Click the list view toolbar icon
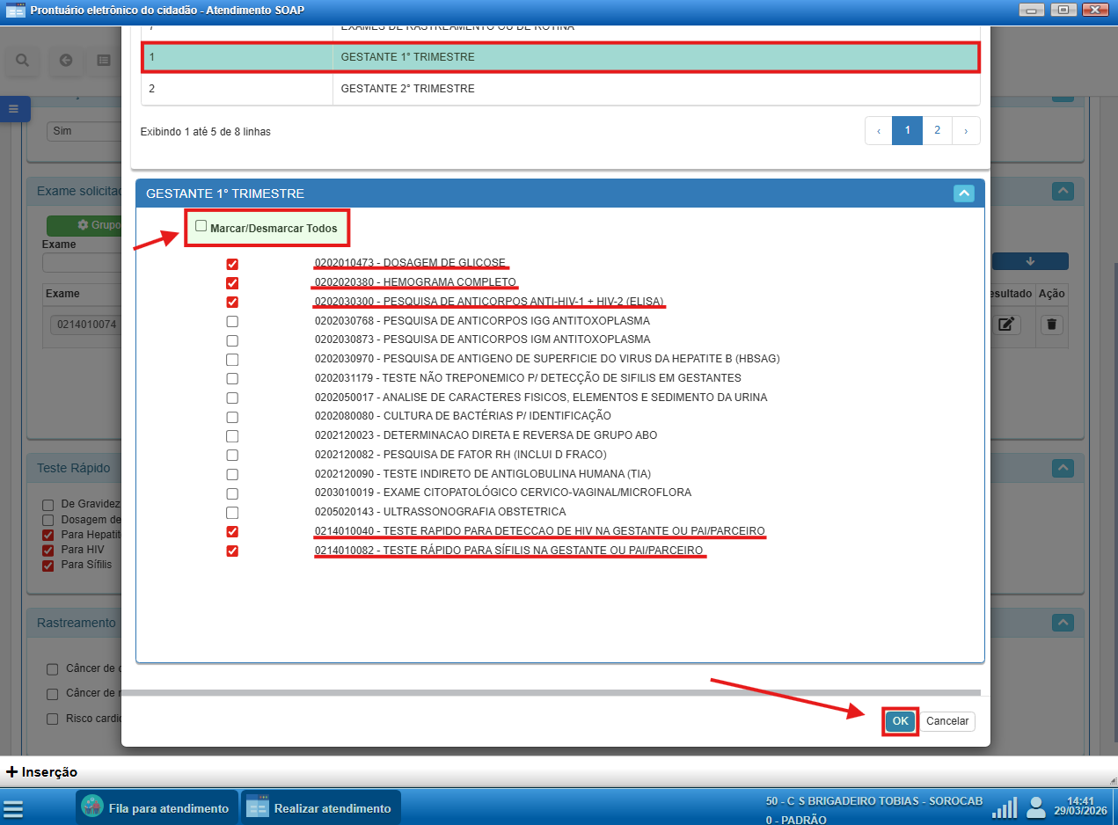 pos(104,61)
